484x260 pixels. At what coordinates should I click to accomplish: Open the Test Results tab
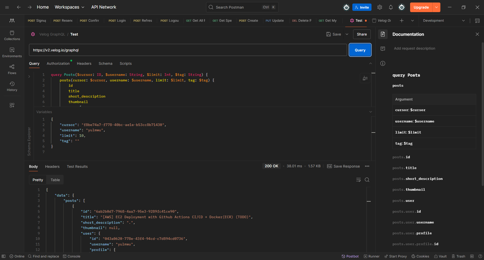click(77, 167)
